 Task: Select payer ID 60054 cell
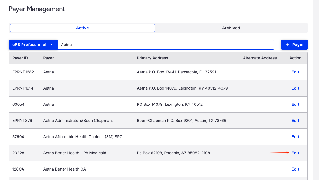coord(18,104)
